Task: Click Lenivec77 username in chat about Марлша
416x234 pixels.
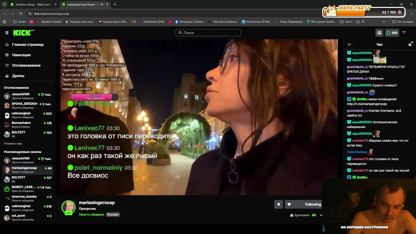Action: point(360,141)
